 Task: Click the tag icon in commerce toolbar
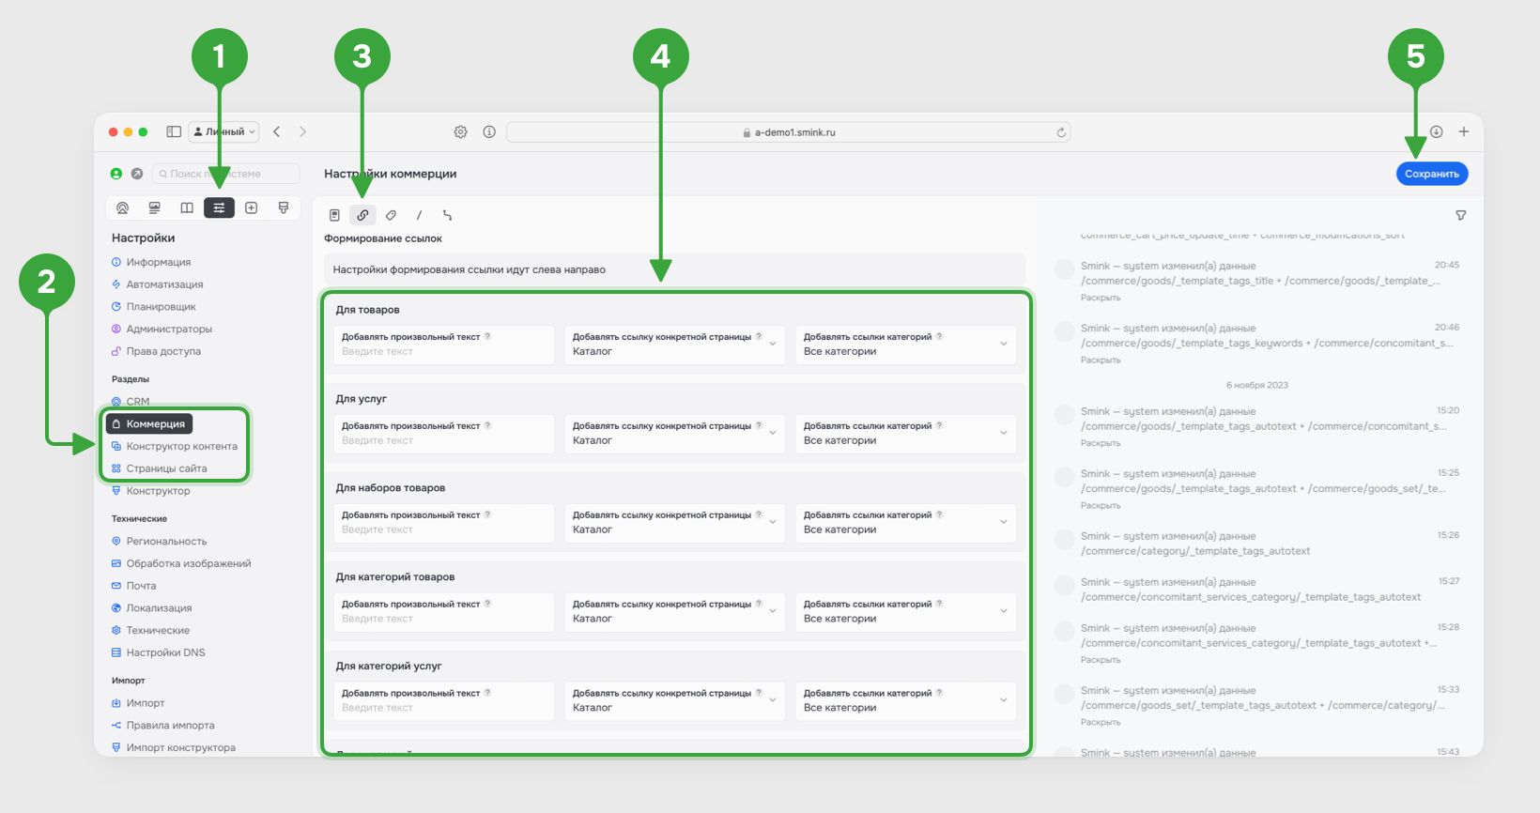[391, 215]
